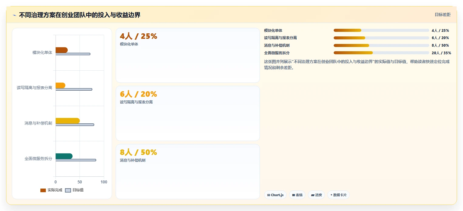Click the large 8人 / 50% card value

tap(138, 152)
